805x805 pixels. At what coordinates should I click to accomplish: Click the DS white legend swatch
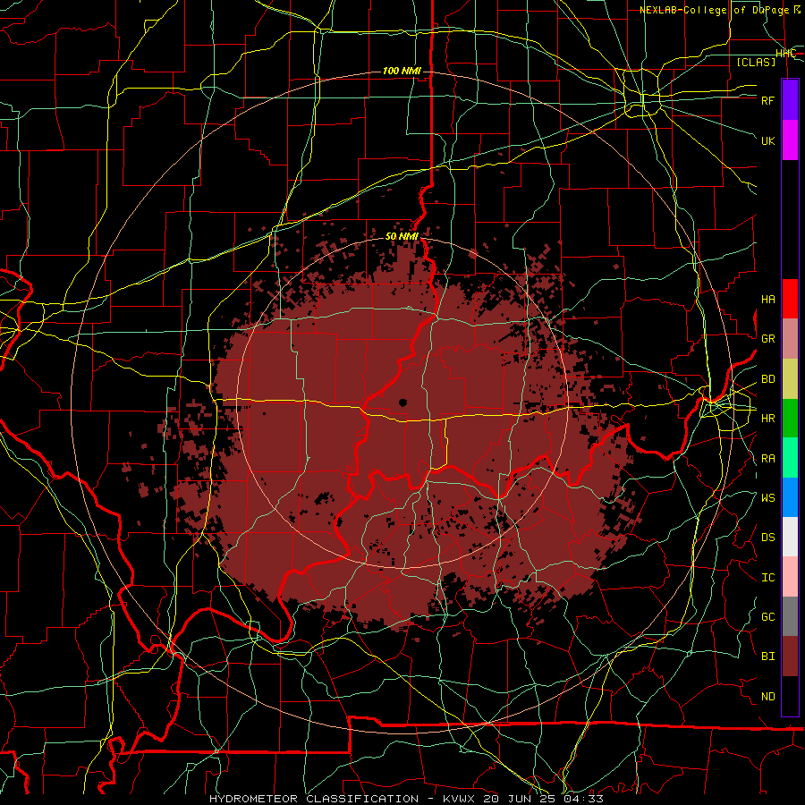(790, 537)
